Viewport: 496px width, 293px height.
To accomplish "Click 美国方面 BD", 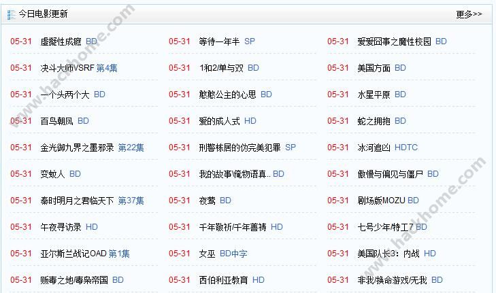I will (x=382, y=68).
